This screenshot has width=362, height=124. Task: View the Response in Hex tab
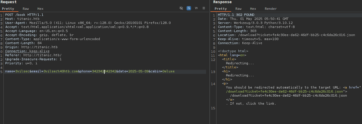(253, 9)
